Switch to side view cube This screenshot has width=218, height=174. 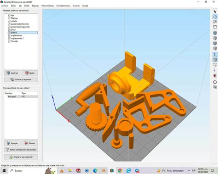[x=215, y=49]
